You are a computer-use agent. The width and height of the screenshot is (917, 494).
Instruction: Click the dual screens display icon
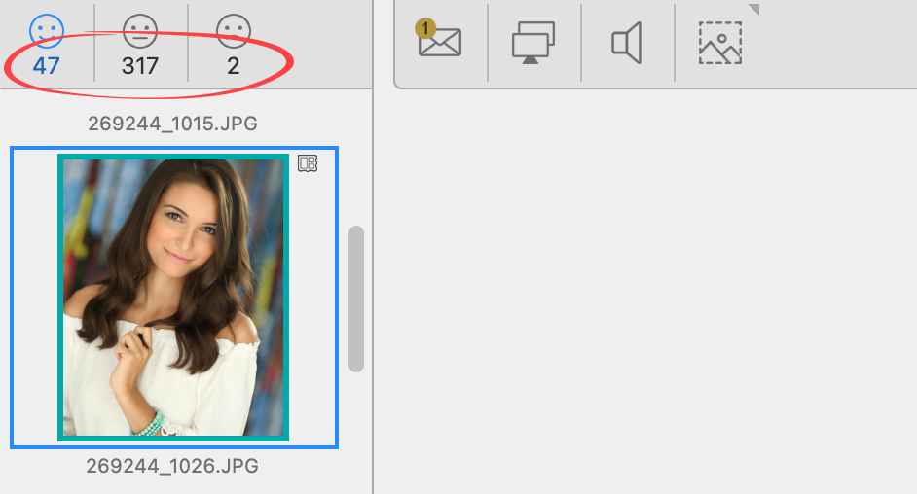(x=532, y=43)
